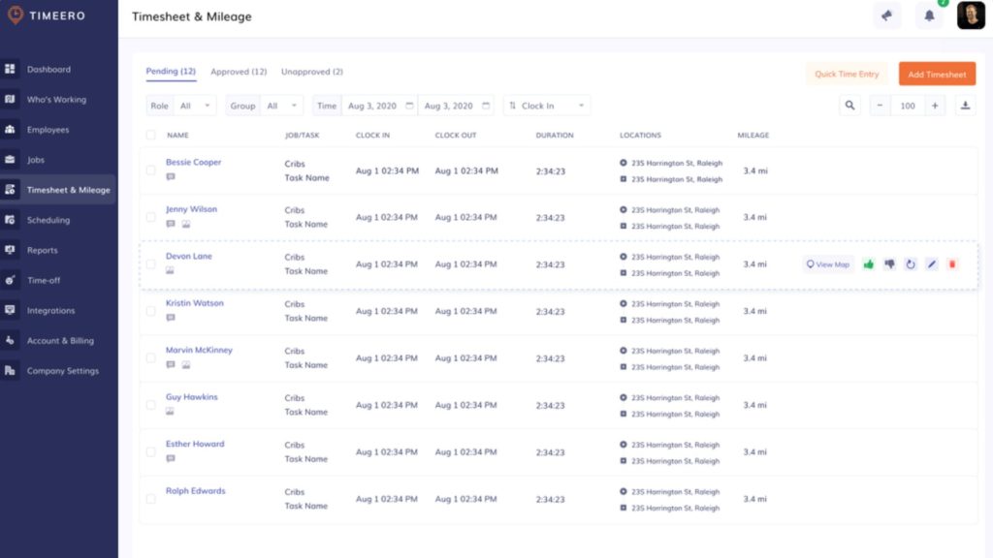This screenshot has height=558, width=993.
Task: Edit Devon Lane's timesheet with pencil icon
Action: point(931,263)
